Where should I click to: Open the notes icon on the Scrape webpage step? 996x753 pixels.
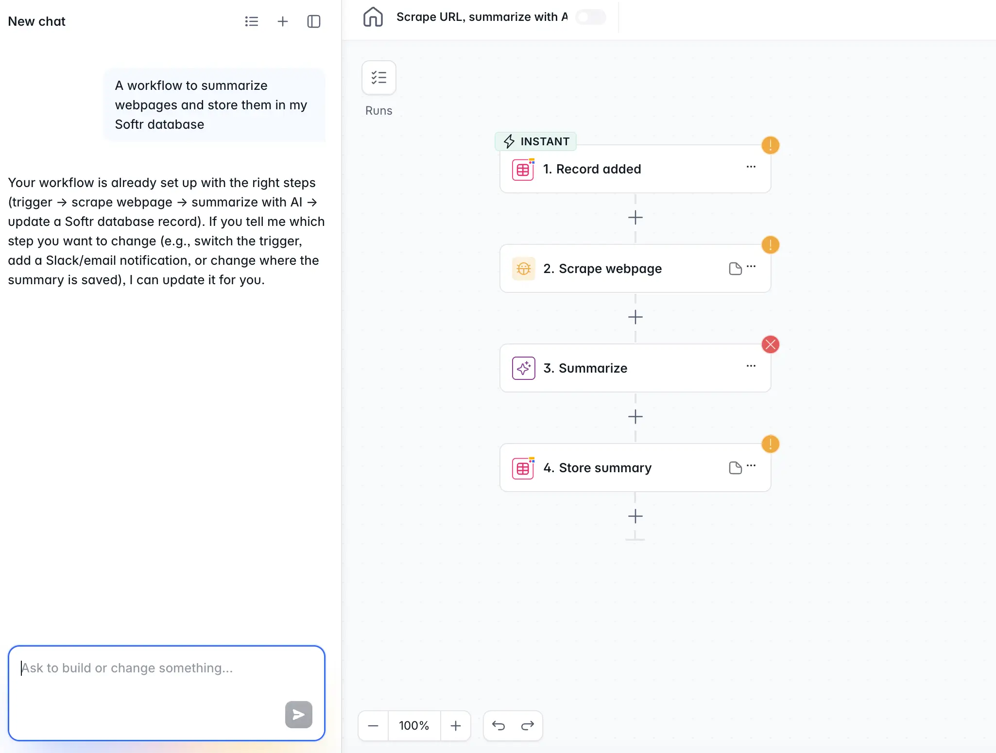734,268
